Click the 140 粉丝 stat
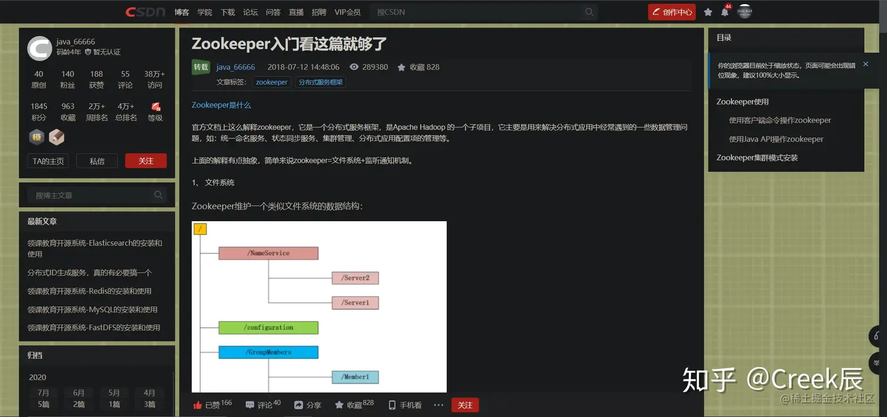The image size is (887, 417). [x=67, y=79]
